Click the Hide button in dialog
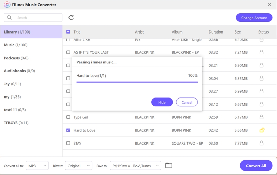277x175 pixels. tap(162, 102)
